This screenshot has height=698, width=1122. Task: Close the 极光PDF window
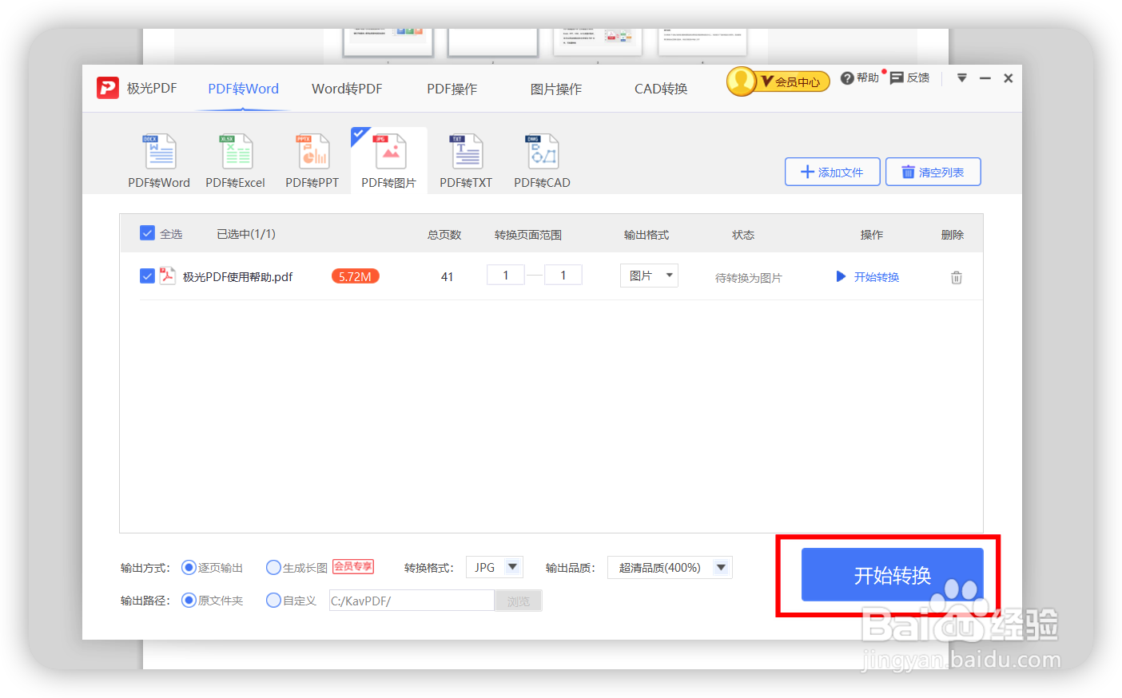tap(1009, 78)
